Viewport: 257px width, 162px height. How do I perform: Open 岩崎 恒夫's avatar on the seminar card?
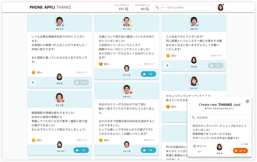127,90
